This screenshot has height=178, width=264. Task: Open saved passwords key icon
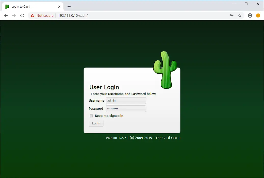(232, 15)
